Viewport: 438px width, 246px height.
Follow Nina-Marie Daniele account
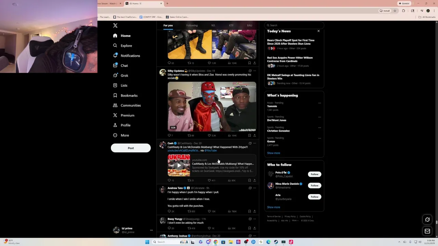(x=314, y=186)
